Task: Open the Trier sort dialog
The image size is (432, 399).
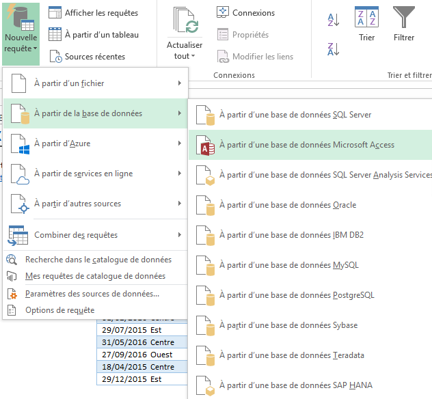Action: tap(366, 24)
